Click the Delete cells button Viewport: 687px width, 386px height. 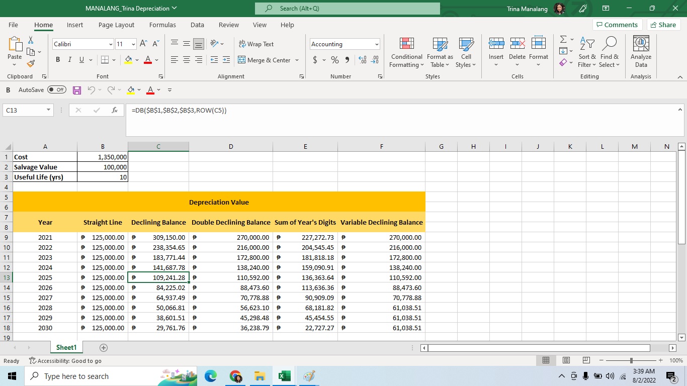pos(517,52)
